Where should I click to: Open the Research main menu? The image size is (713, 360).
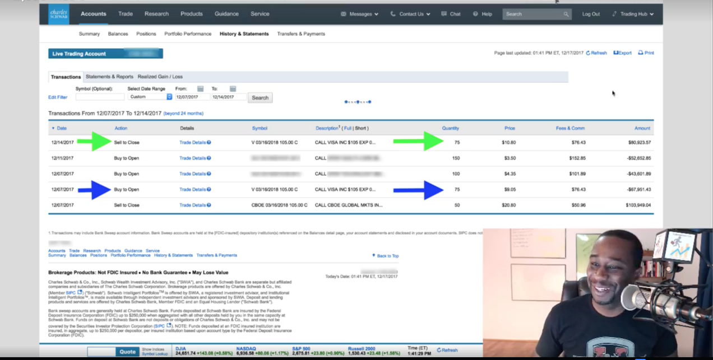(x=156, y=13)
